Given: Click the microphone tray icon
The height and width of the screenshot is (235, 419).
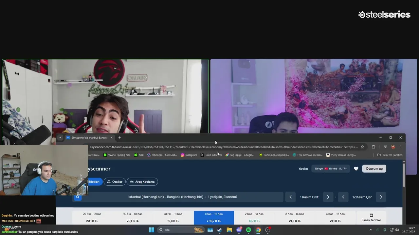Looking at the screenshot, I should (x=385, y=230).
